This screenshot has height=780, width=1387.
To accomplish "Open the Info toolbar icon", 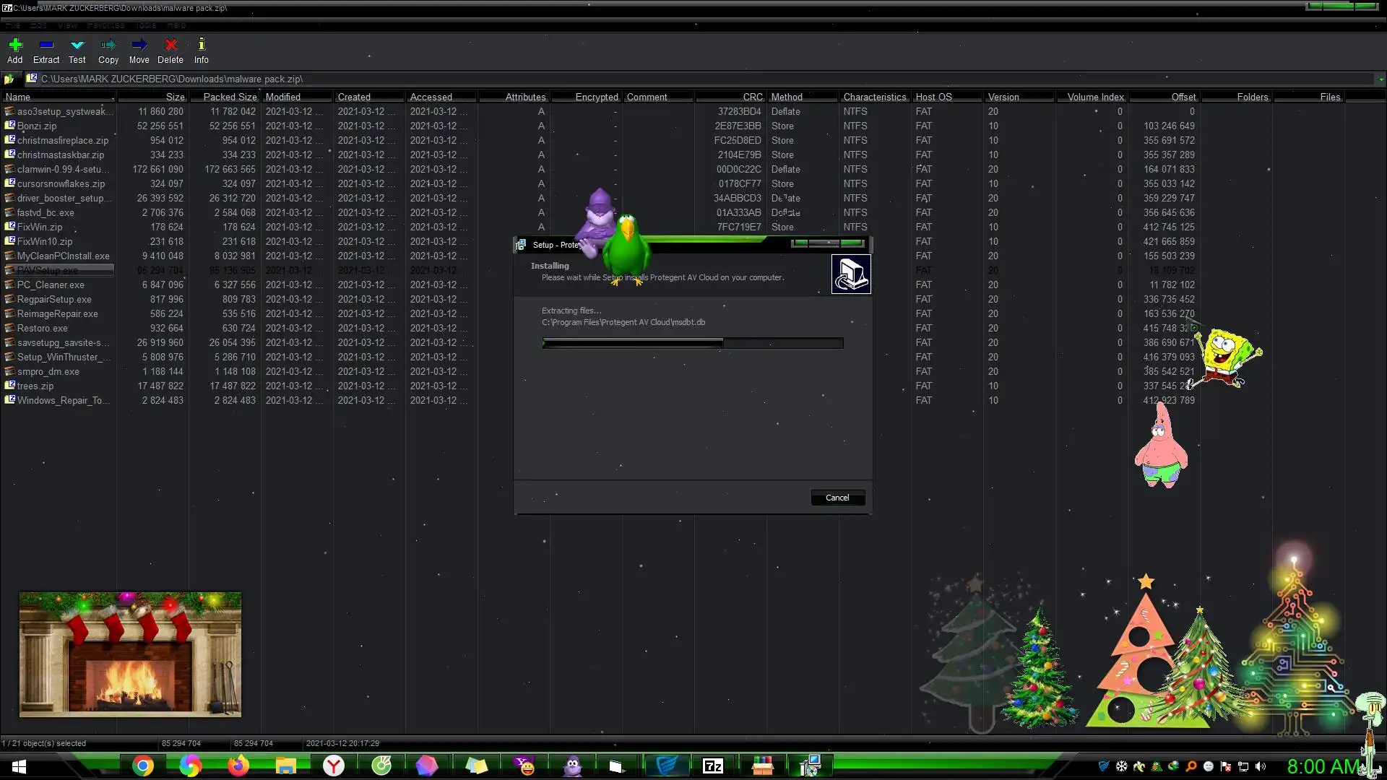I will pyautogui.click(x=202, y=45).
